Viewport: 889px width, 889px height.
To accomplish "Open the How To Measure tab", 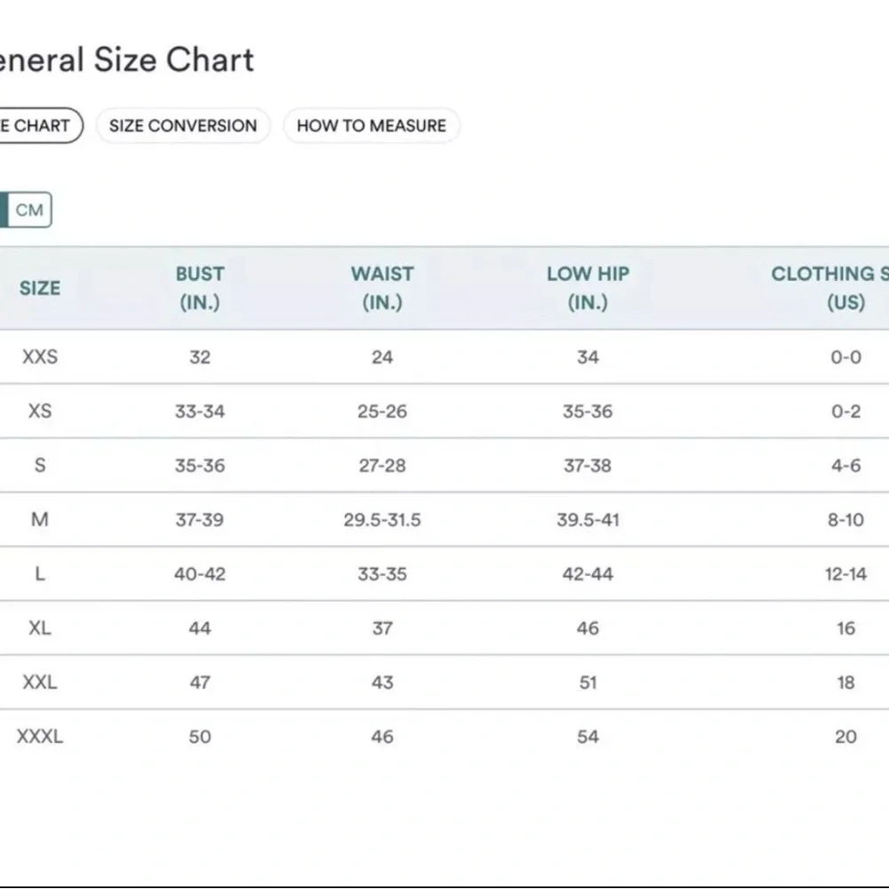I will (372, 125).
